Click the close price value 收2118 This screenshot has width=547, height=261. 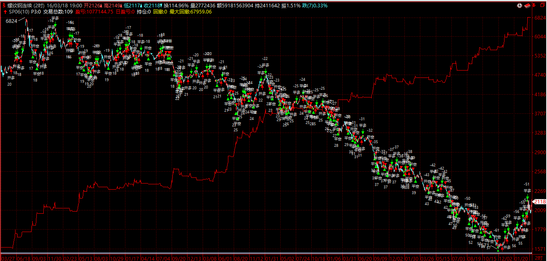pos(151,6)
